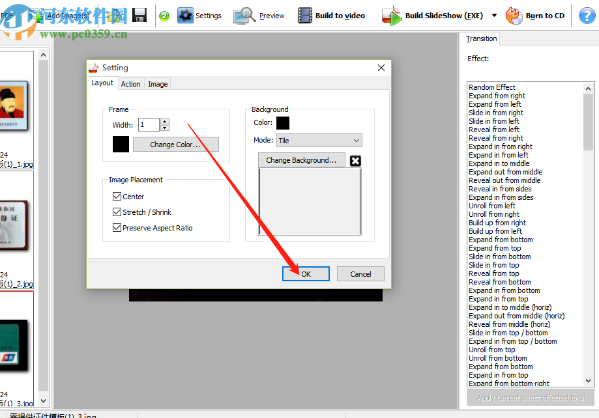This screenshot has height=418, width=599.
Task: Click the Build SlideShow (EXE) icon
Action: coord(392,16)
